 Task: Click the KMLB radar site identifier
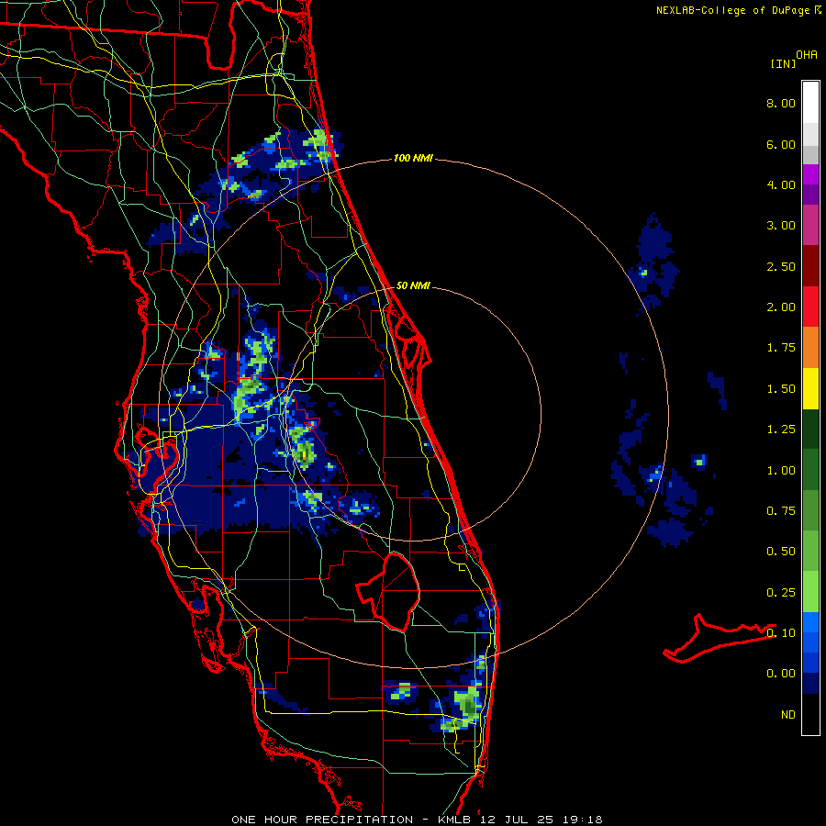click(x=454, y=820)
